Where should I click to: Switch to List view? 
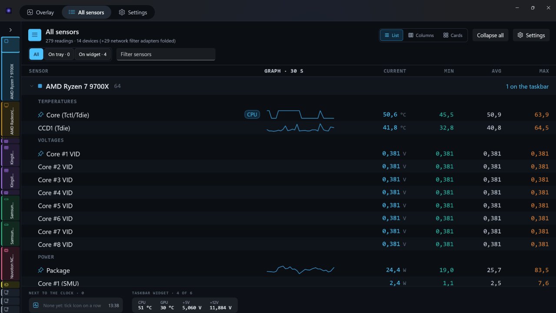tap(391, 35)
